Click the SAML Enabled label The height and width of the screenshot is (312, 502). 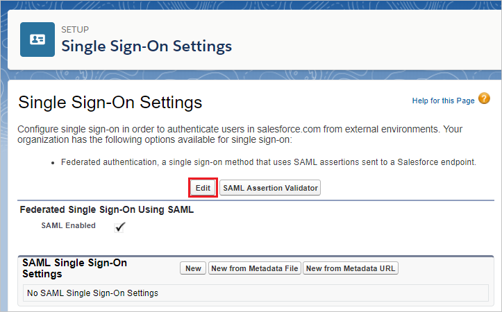pos(69,225)
